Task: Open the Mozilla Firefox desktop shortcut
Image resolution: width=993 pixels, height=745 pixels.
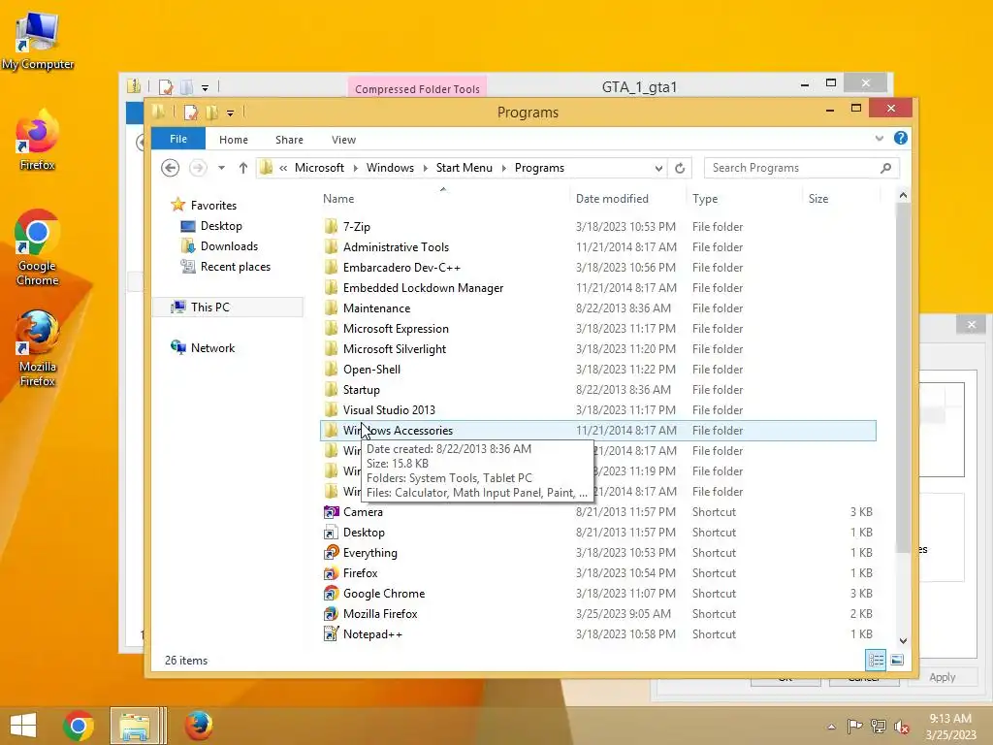Action: pos(38,348)
